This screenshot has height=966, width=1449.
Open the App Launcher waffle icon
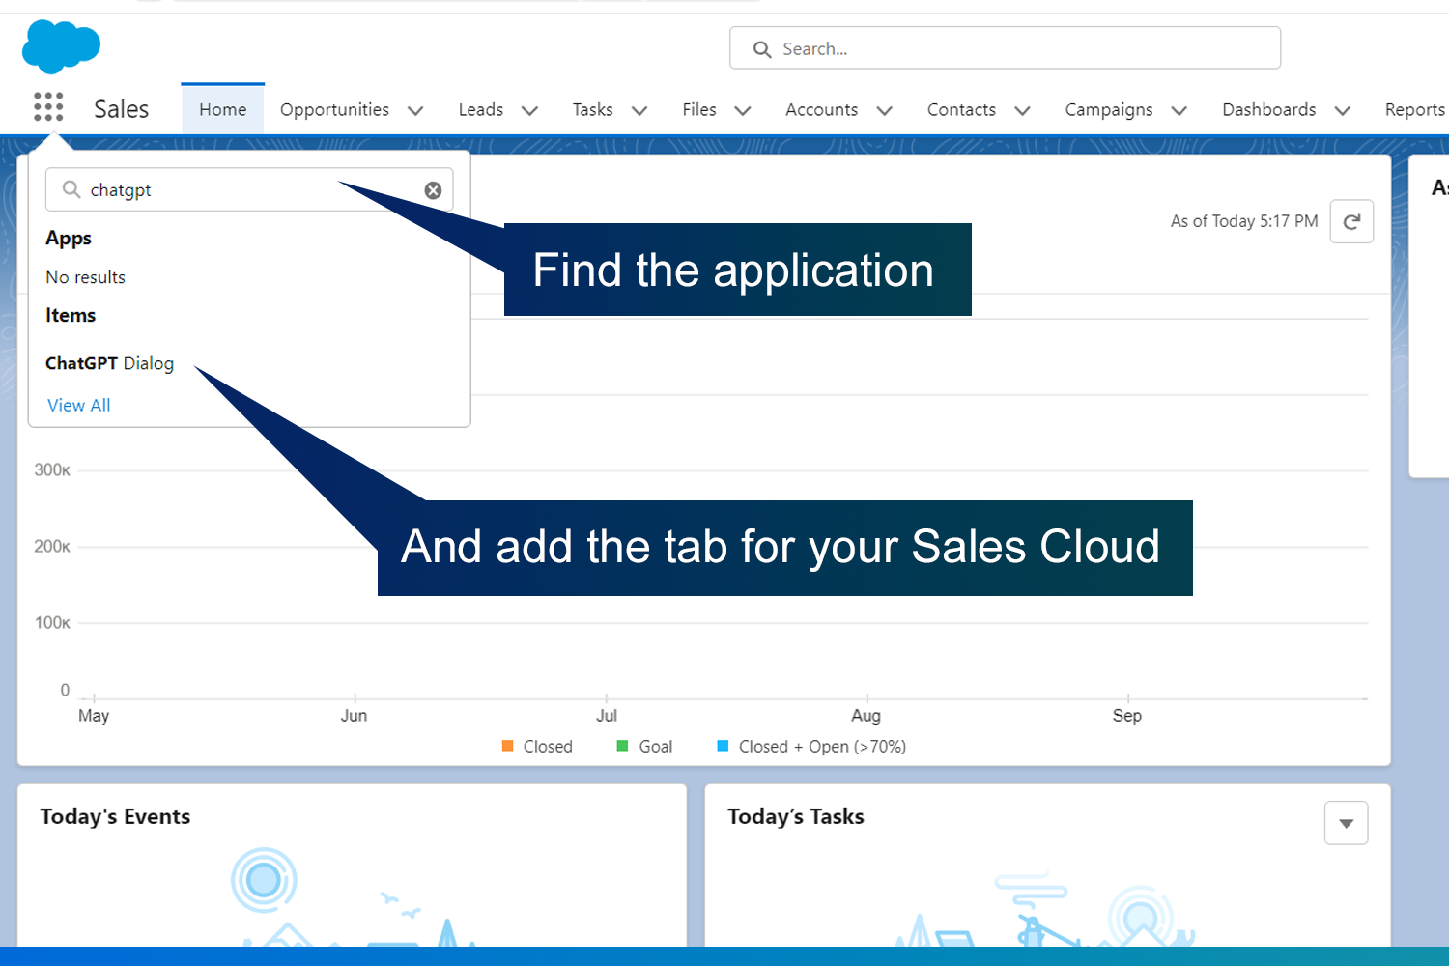click(47, 106)
